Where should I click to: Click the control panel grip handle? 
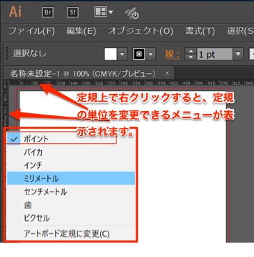tap(7, 54)
